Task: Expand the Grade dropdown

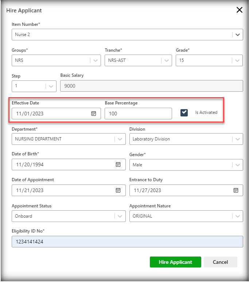Action: (x=237, y=60)
